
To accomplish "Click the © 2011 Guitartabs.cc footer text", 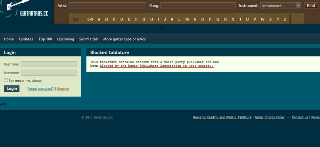I will 97,117.
